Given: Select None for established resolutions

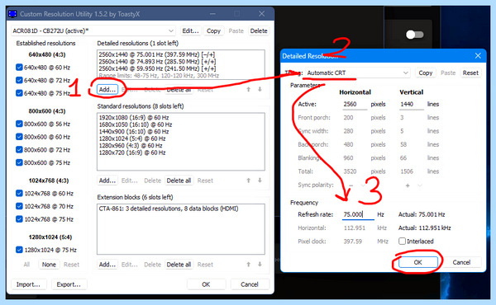Looking at the screenshot, I should tap(49, 265).
